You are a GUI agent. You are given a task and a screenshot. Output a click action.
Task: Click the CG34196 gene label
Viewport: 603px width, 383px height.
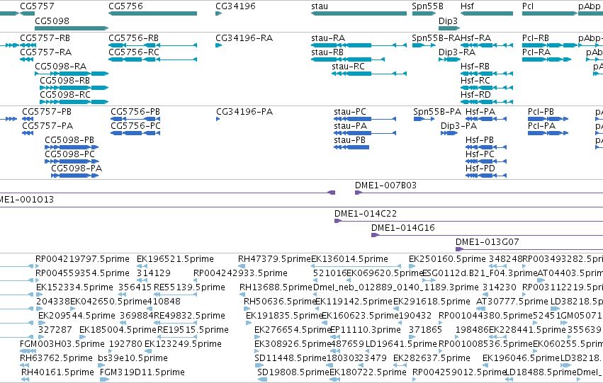click(x=235, y=6)
